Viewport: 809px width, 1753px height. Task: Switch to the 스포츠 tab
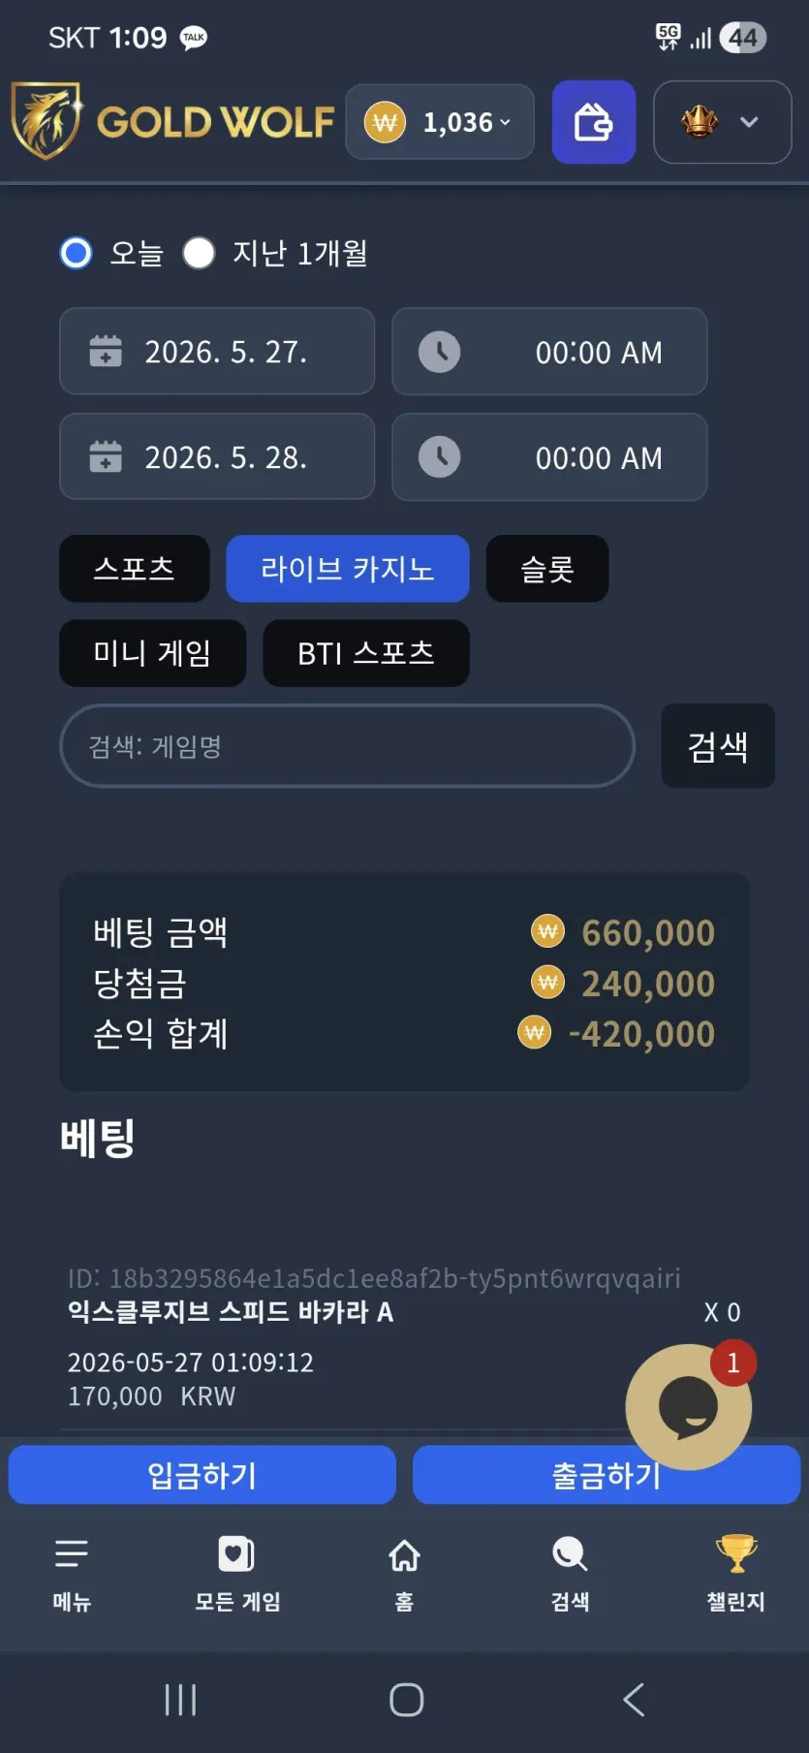tap(135, 569)
